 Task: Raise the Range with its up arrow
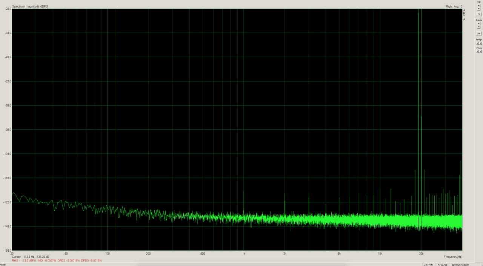point(479,23)
